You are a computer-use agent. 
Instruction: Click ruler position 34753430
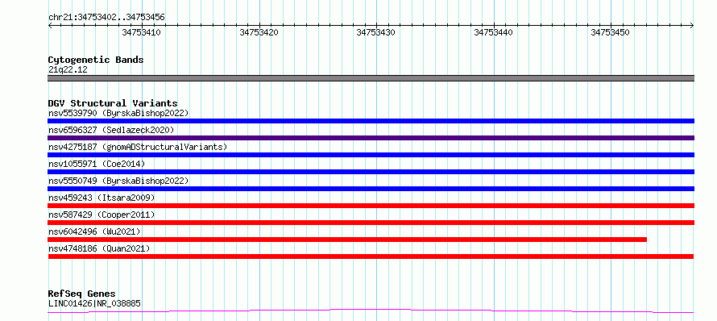click(x=376, y=32)
